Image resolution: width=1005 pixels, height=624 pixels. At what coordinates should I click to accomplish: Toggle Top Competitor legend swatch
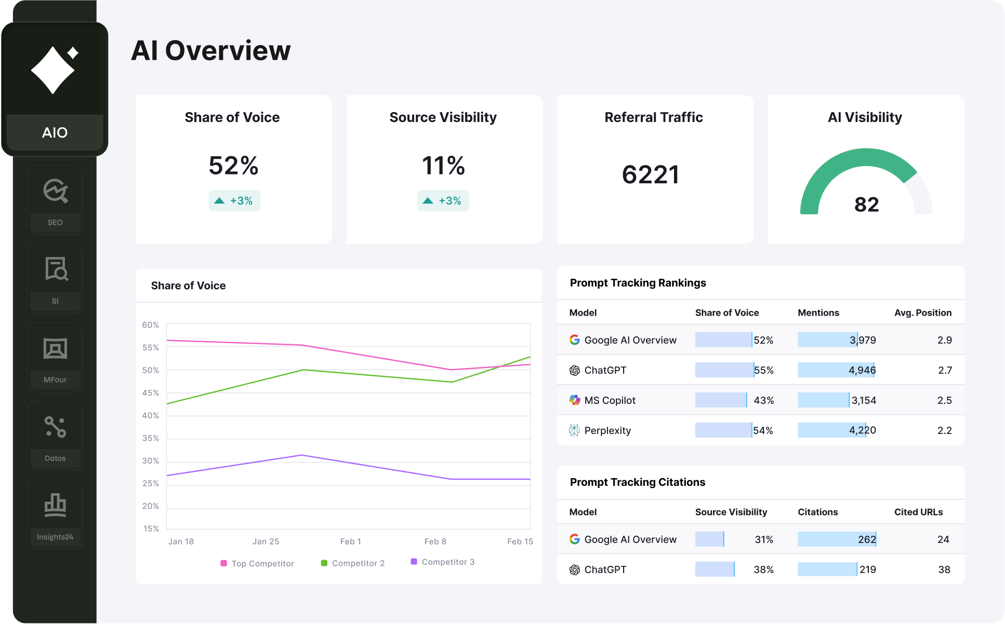tap(223, 563)
